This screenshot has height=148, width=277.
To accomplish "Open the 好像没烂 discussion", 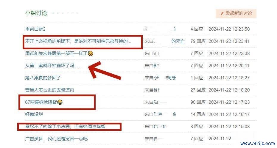I will click(x=34, y=114).
